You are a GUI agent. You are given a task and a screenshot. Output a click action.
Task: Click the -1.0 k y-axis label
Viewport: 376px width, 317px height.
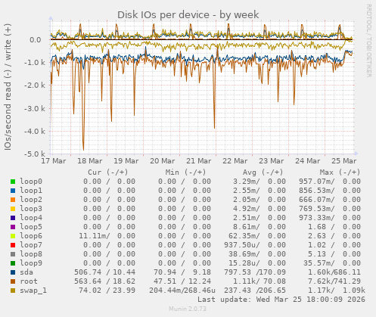[35, 63]
